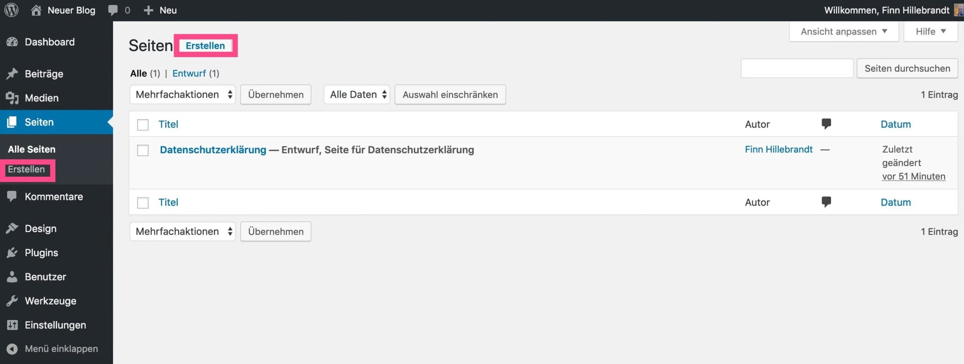This screenshot has width=964, height=364.
Task: Open the Datenschutzerklärung draft page
Action: point(213,150)
